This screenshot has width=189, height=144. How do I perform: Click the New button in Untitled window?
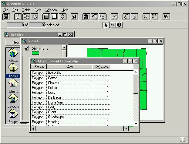[13, 42]
